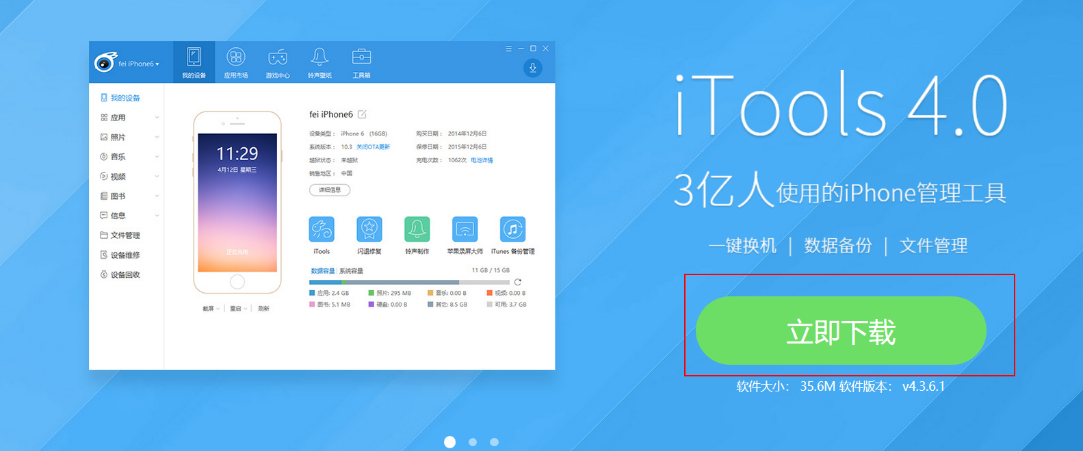Open 游戏中心 game center
1083x451 pixels.
278,62
